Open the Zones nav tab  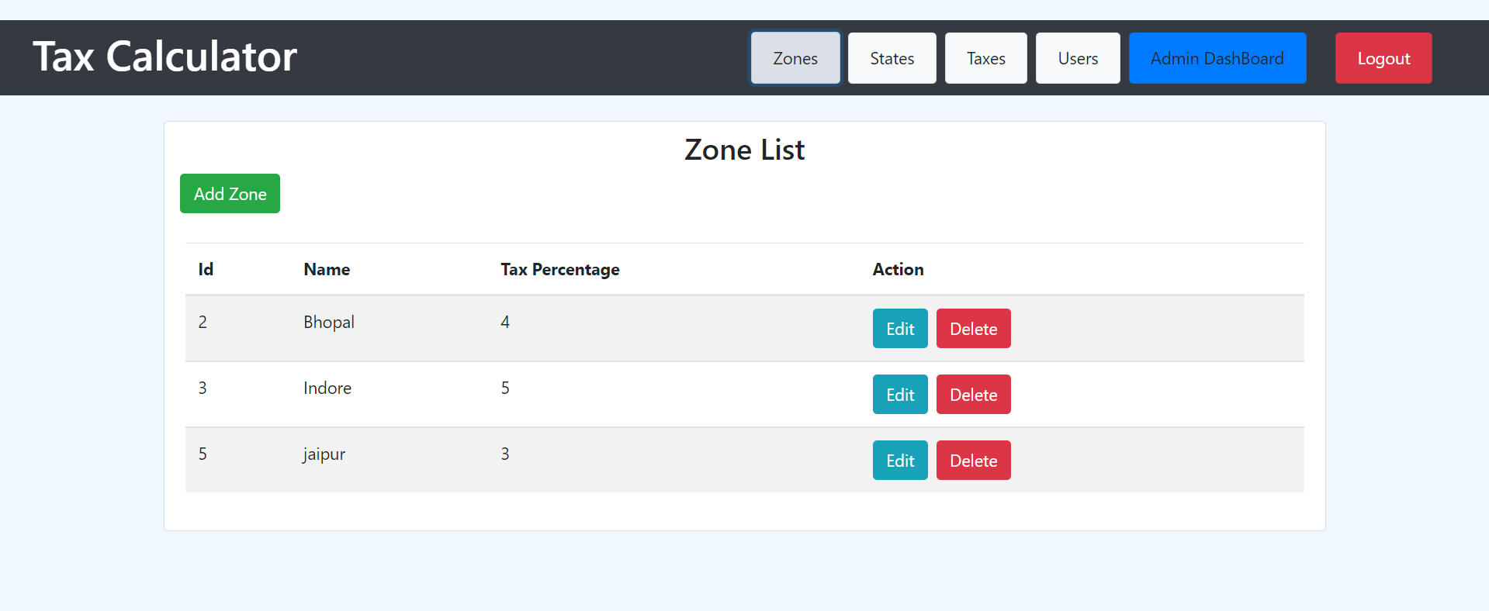(x=795, y=58)
